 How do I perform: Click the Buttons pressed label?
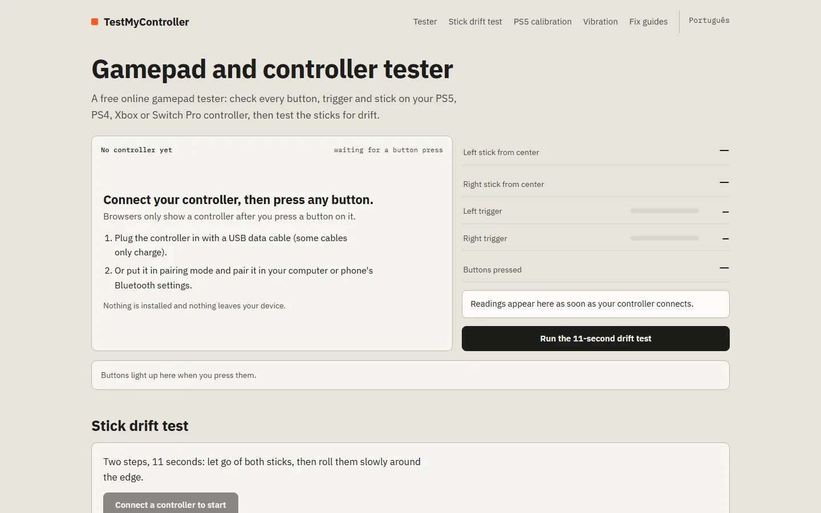click(x=492, y=270)
